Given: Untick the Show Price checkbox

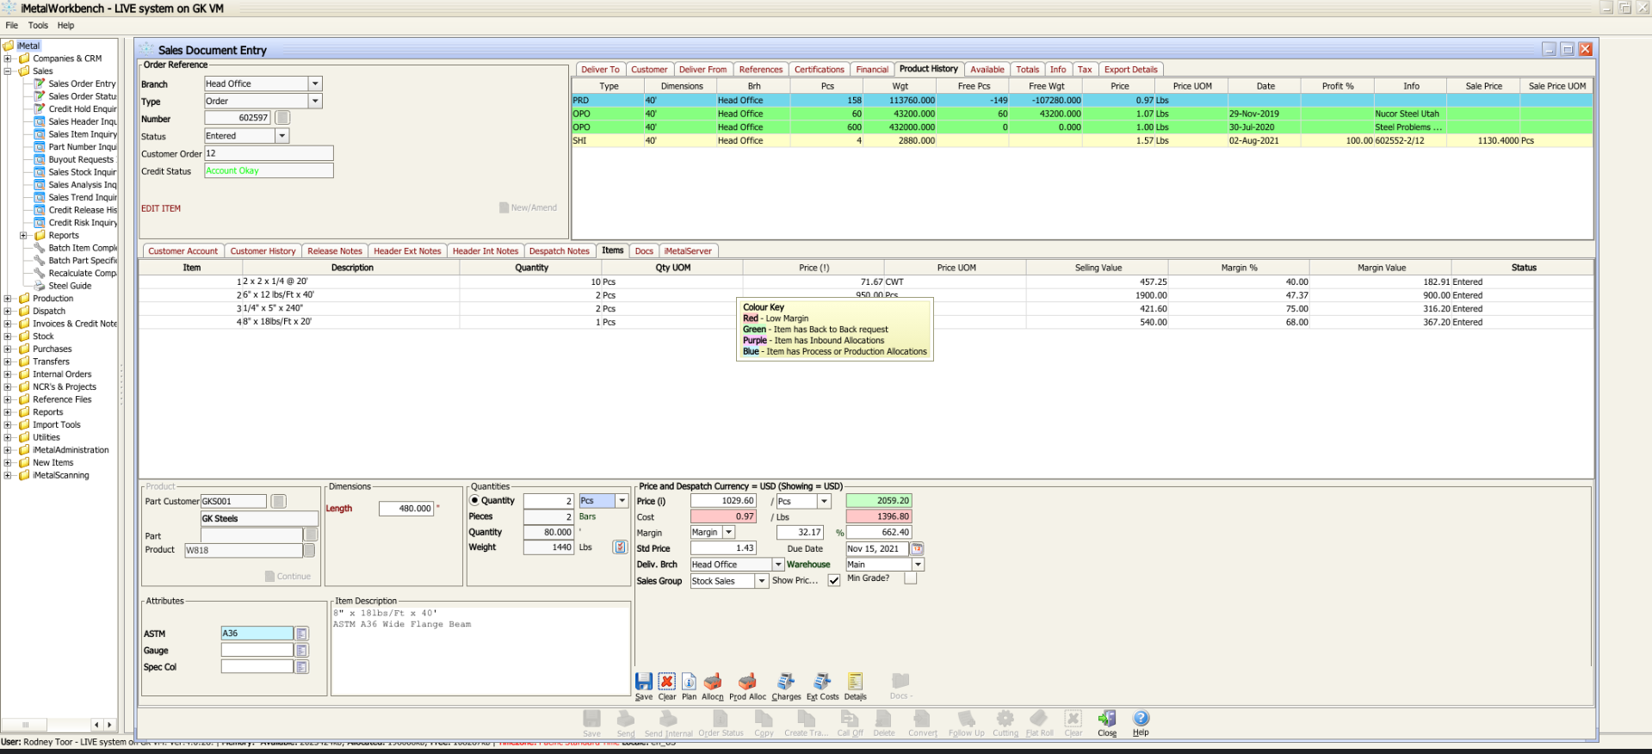Looking at the screenshot, I should click(833, 581).
